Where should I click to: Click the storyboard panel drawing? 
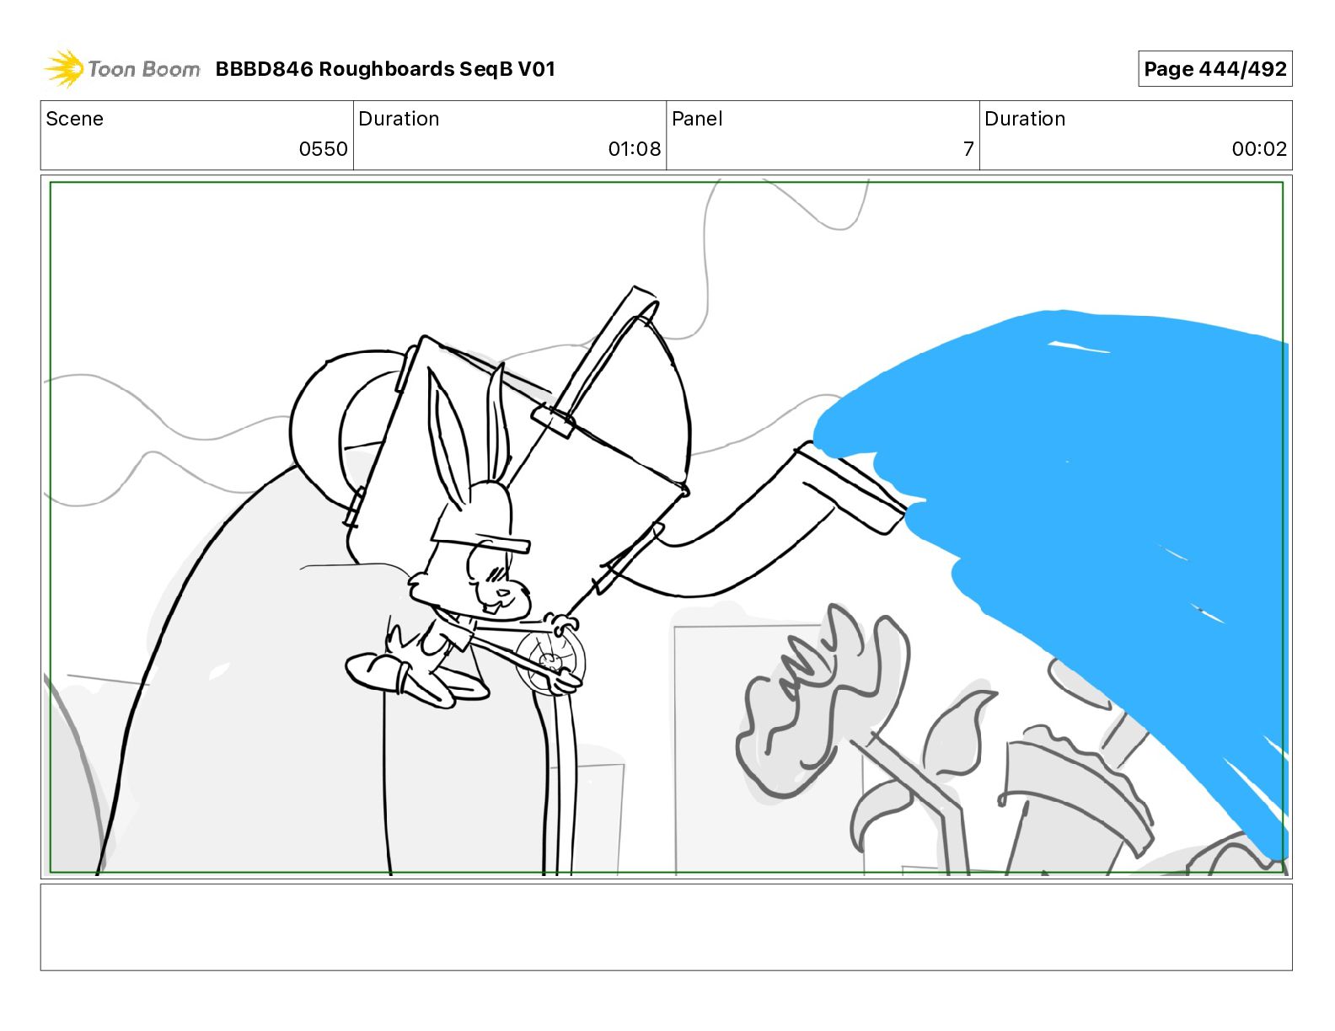pyautogui.click(x=666, y=526)
